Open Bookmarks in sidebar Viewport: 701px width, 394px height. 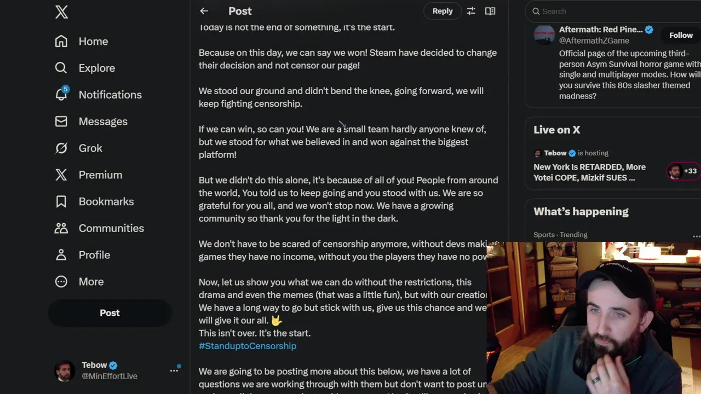point(106,201)
